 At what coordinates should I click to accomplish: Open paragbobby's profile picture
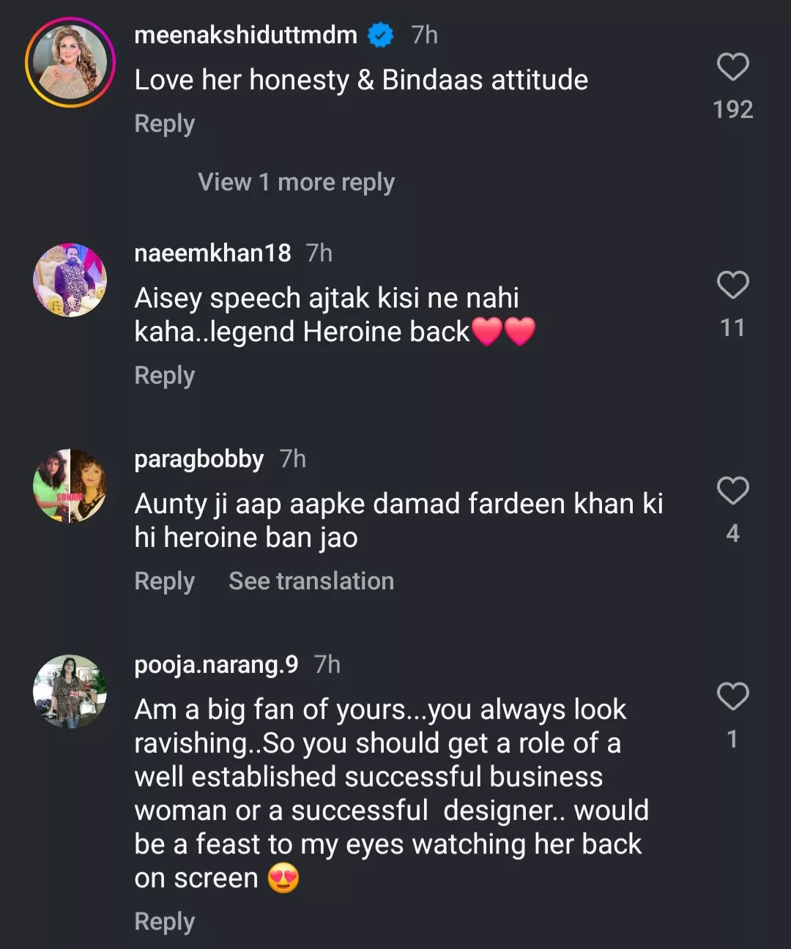point(70,485)
